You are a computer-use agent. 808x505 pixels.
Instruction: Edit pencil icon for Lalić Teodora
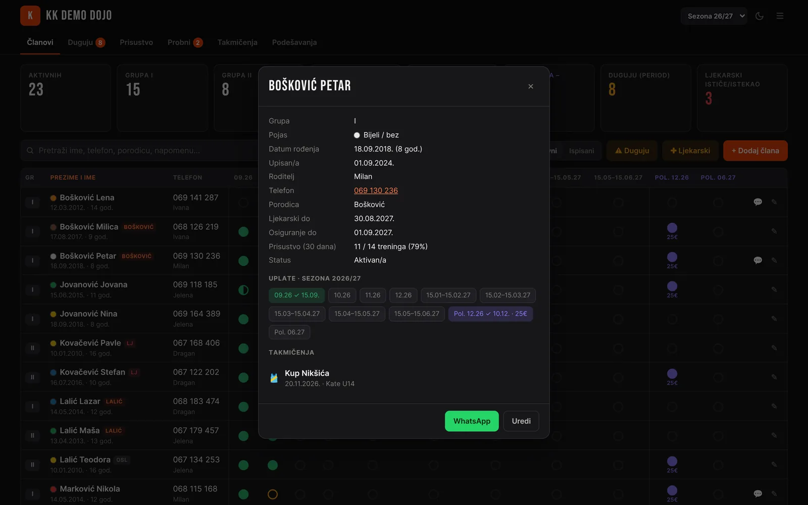coord(774,465)
